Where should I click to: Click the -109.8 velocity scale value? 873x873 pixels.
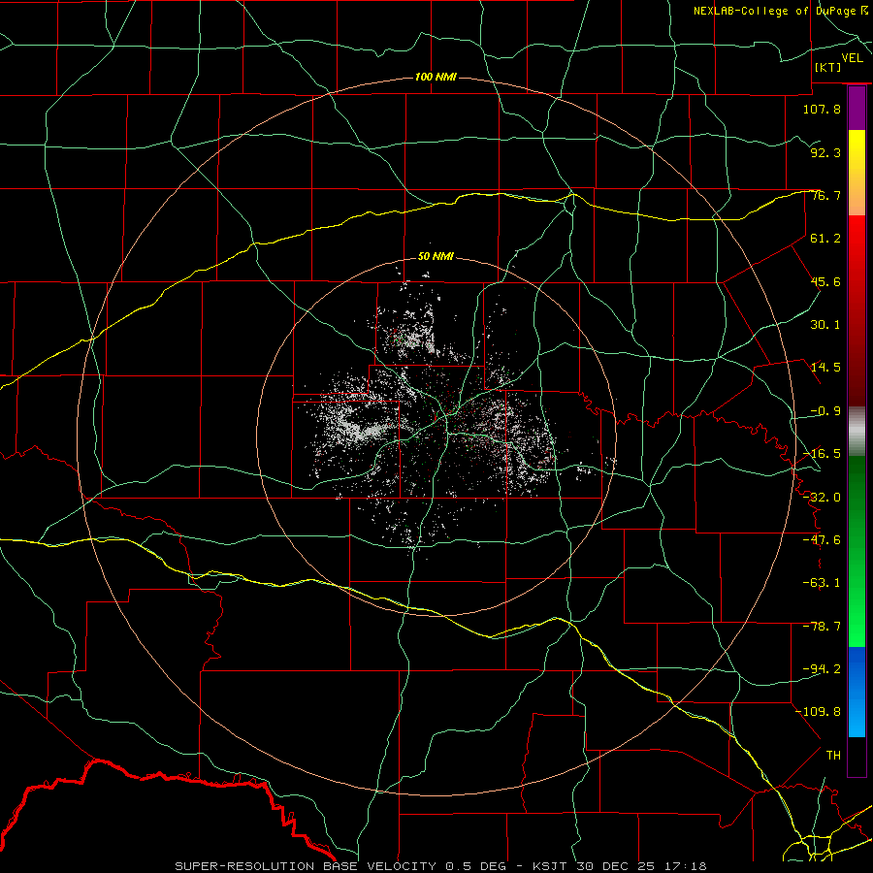[818, 712]
